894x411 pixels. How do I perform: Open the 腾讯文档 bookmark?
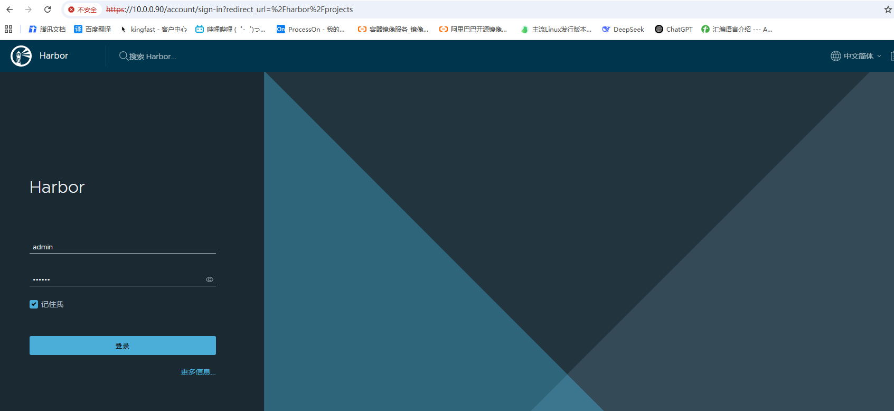point(48,29)
